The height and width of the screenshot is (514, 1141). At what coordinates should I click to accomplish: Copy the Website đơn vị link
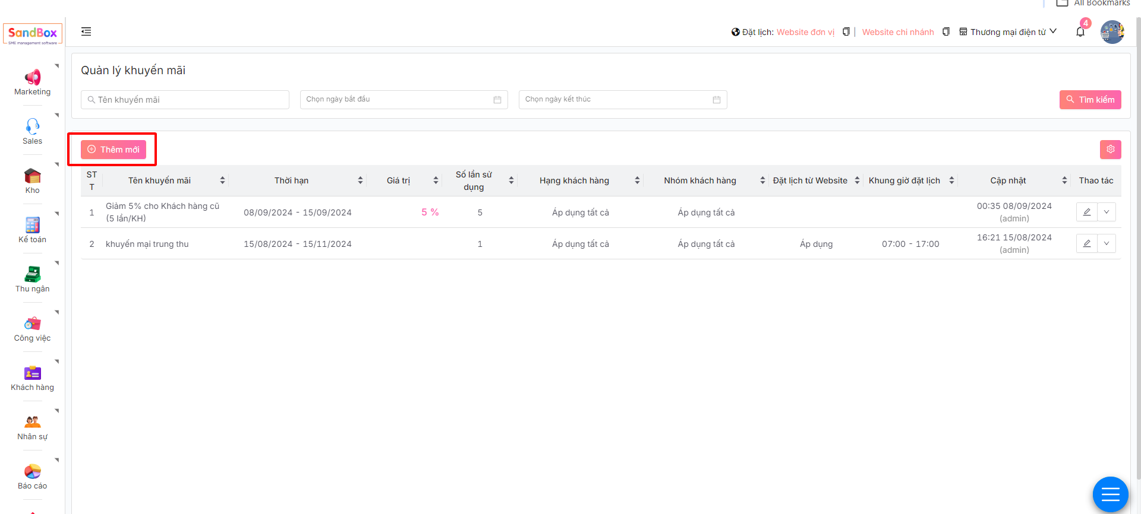846,32
